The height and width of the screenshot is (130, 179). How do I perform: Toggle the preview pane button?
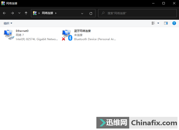coord(166,23)
